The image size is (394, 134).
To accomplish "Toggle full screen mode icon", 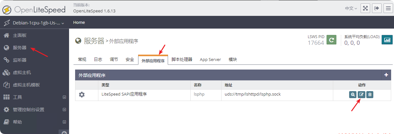I will [365, 8].
